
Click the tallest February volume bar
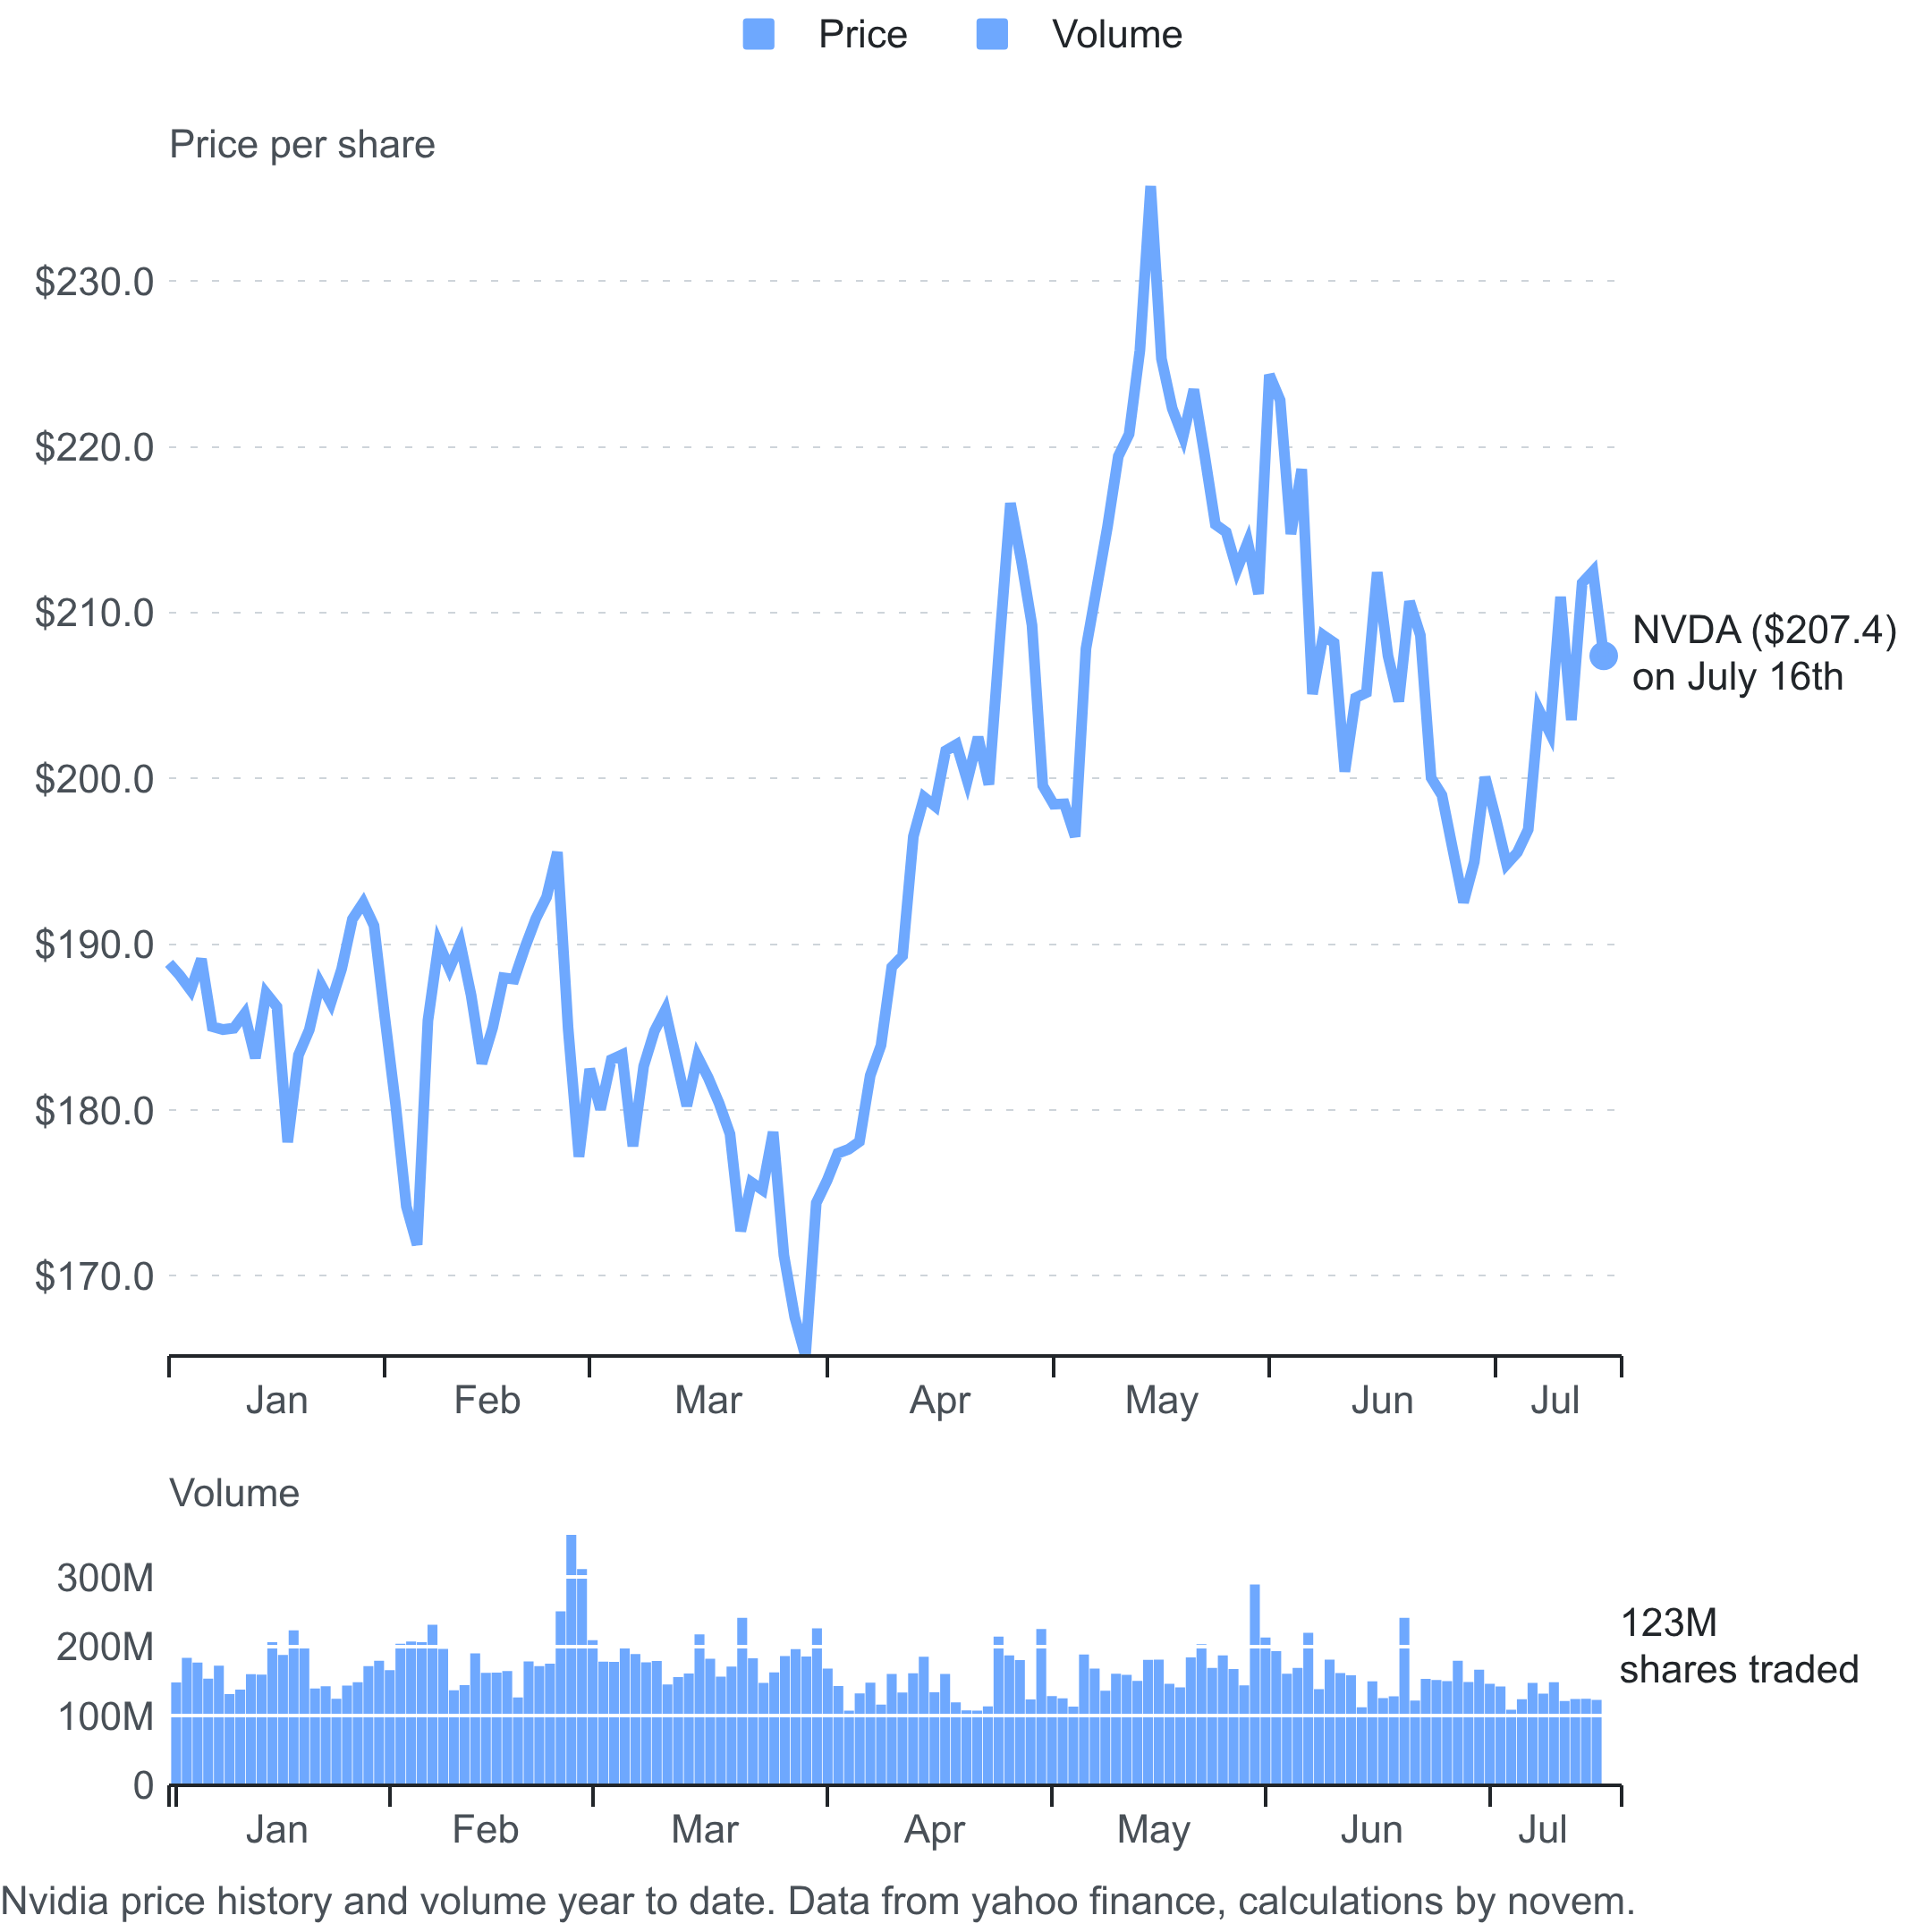(x=571, y=1659)
